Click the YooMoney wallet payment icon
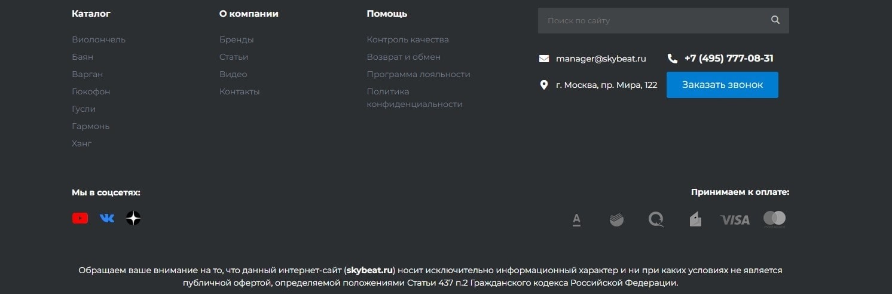The height and width of the screenshot is (294, 892). [695, 220]
